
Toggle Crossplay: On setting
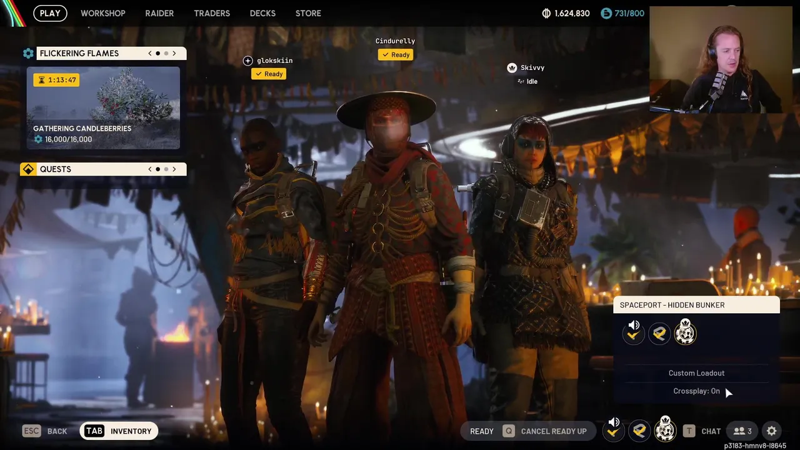click(x=696, y=391)
